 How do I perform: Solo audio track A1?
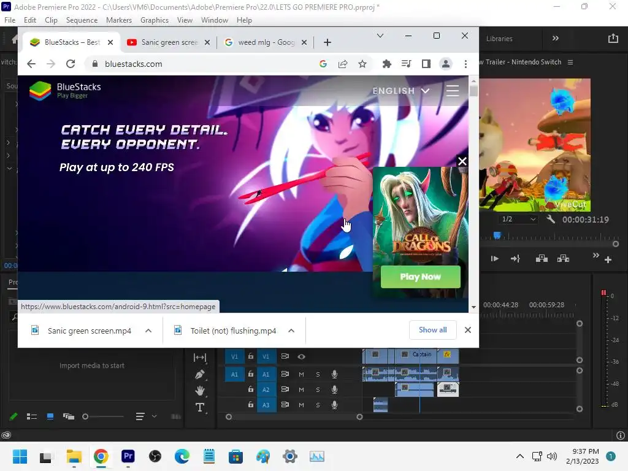point(318,375)
